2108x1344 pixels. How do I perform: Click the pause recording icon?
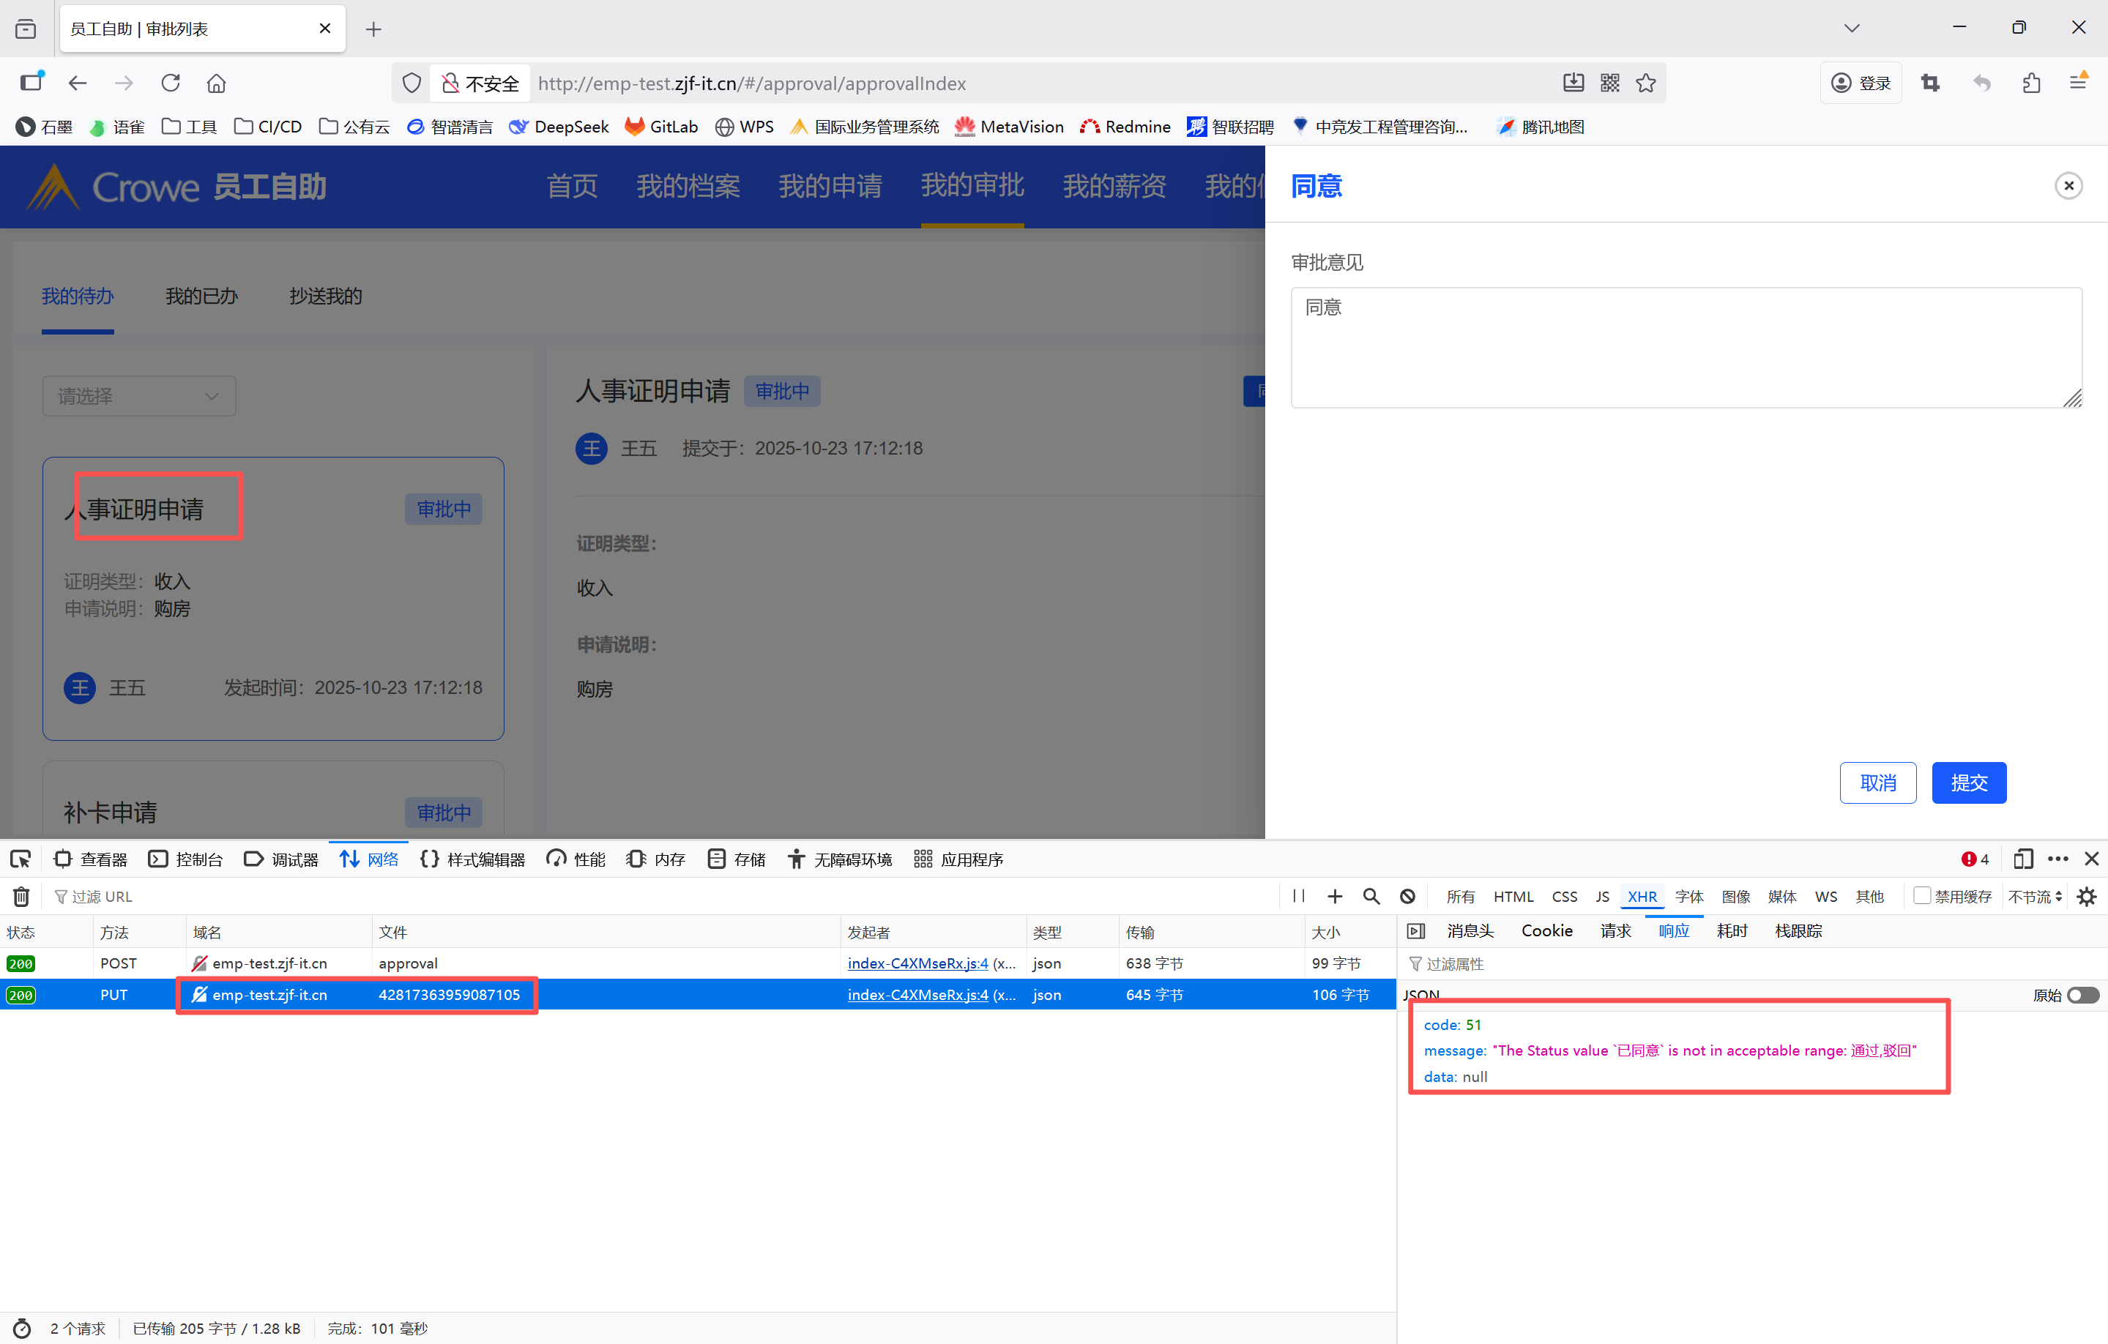(x=1299, y=896)
